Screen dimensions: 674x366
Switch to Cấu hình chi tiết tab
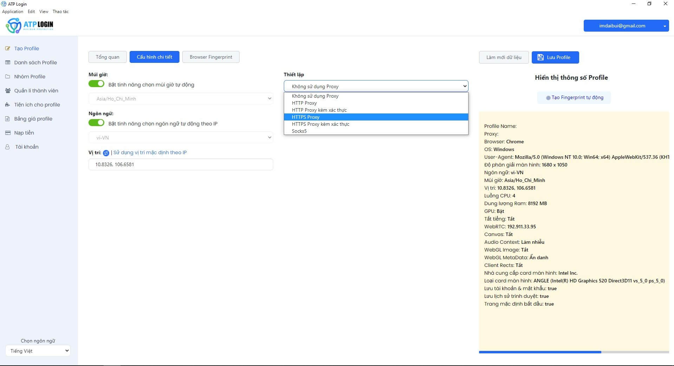coord(155,57)
